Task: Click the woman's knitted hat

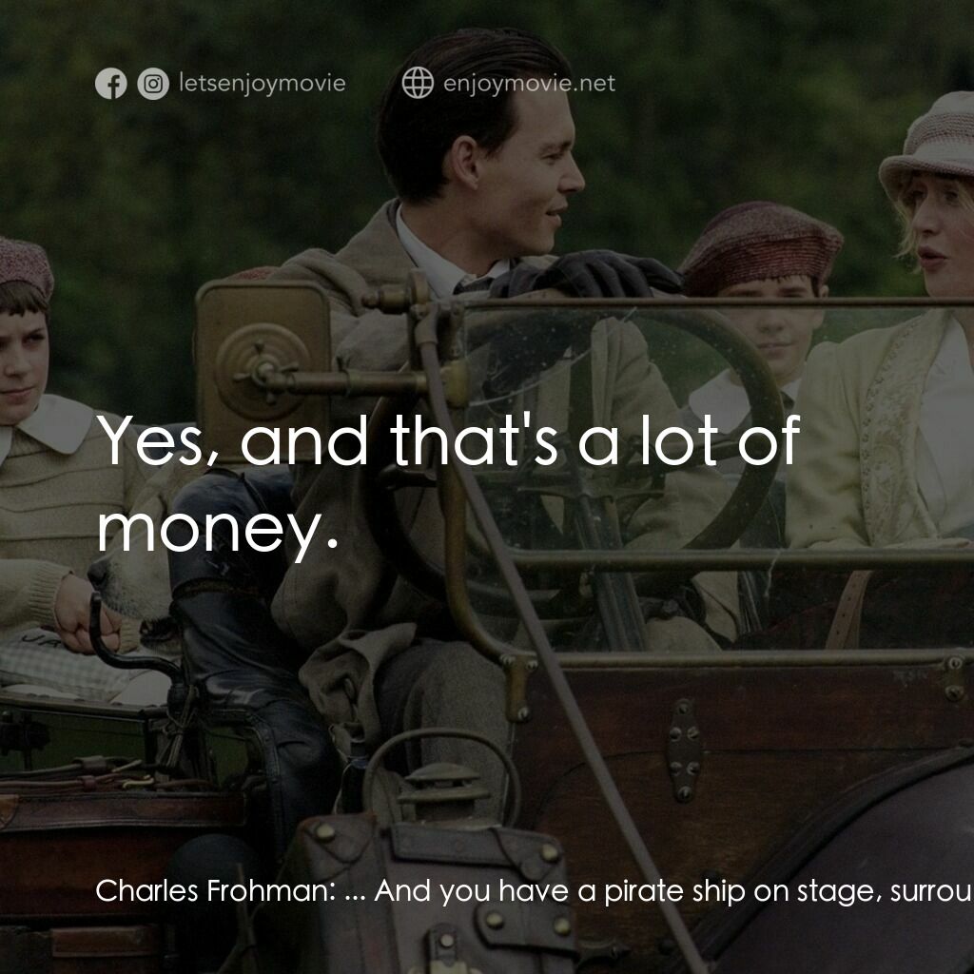Action: 930,145
